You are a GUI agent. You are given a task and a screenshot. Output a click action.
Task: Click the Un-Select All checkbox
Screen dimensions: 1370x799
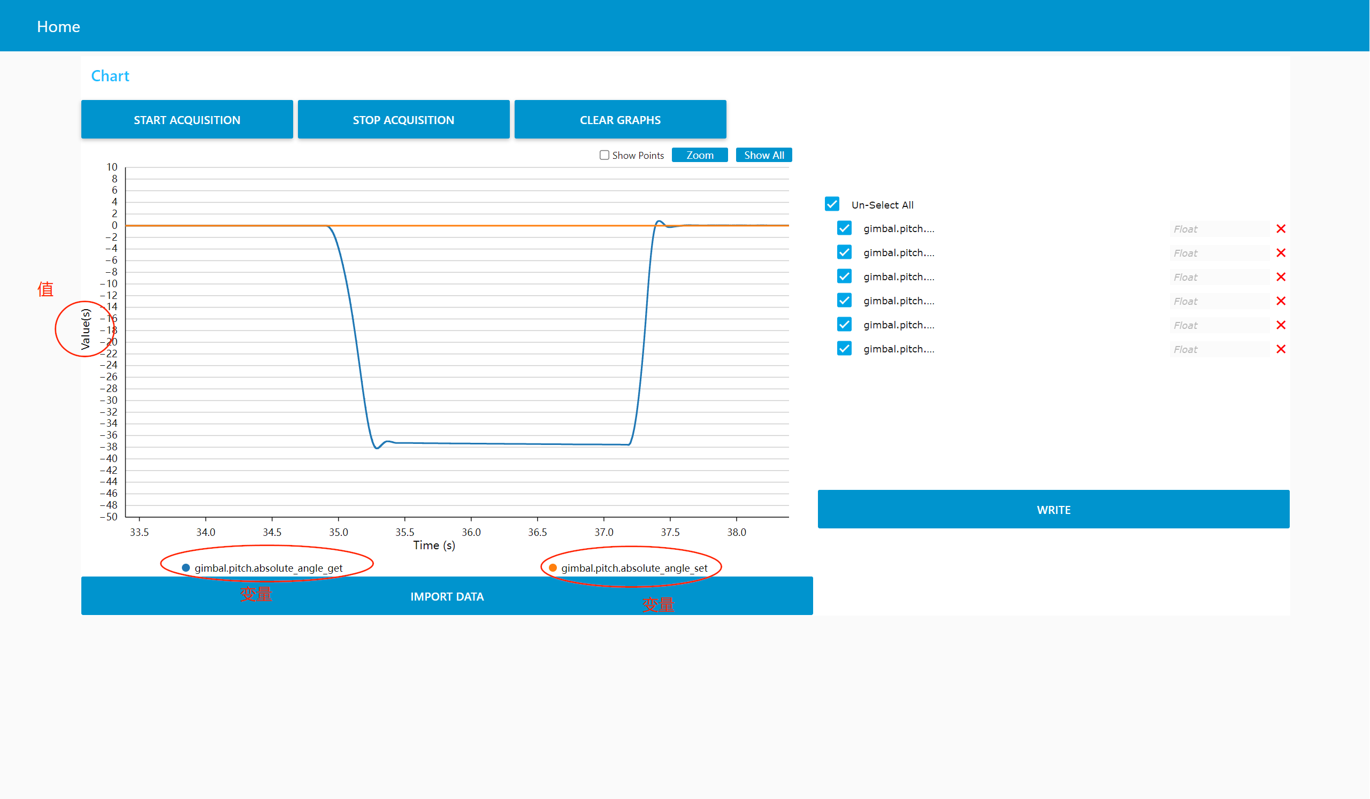pyautogui.click(x=832, y=204)
